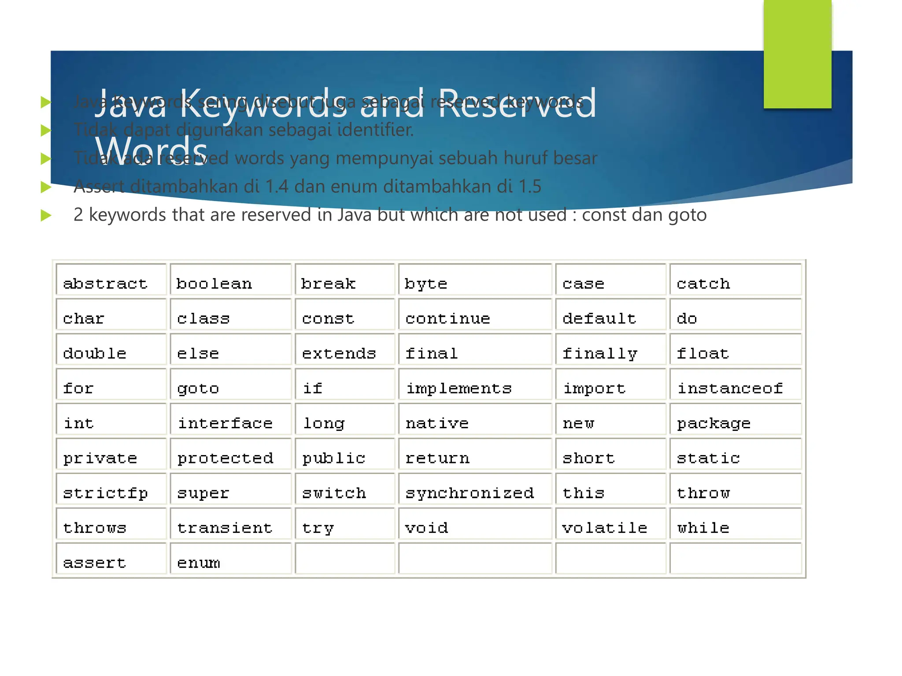Select the 'protected' cell

pyautogui.click(x=231, y=453)
